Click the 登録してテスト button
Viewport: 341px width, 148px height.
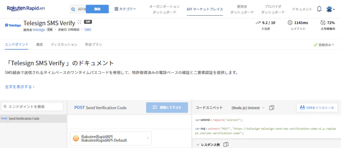[167, 107]
